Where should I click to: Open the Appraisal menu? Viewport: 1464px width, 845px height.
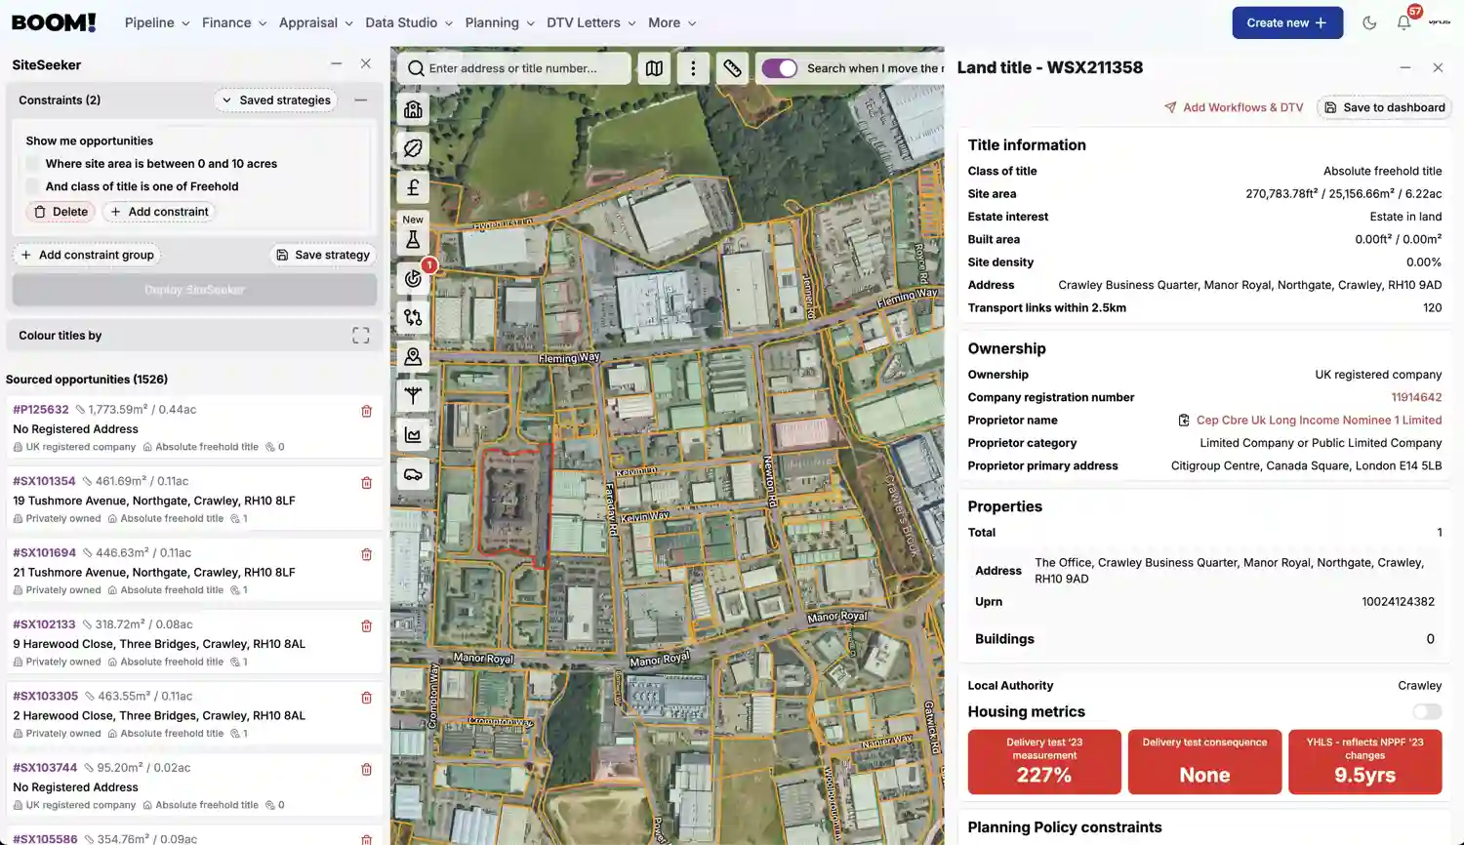click(316, 22)
